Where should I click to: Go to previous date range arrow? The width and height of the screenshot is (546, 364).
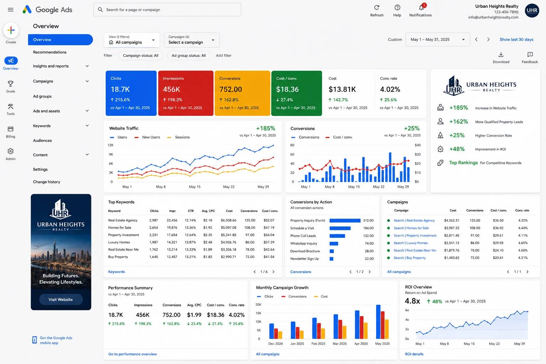(x=476, y=39)
